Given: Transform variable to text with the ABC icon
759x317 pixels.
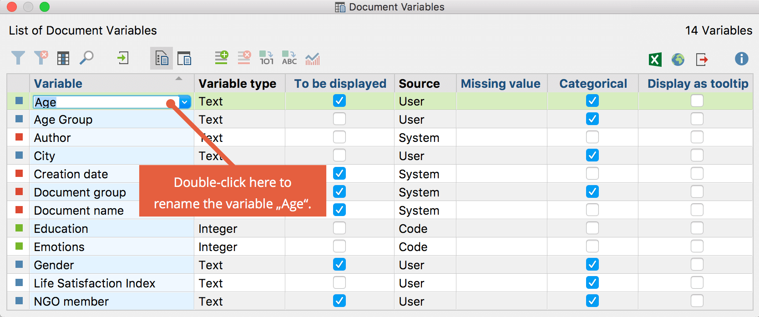Looking at the screenshot, I should point(289,58).
